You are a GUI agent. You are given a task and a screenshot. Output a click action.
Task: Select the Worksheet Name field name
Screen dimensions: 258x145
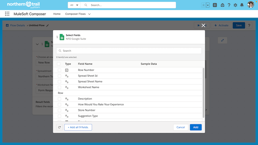click(88, 87)
